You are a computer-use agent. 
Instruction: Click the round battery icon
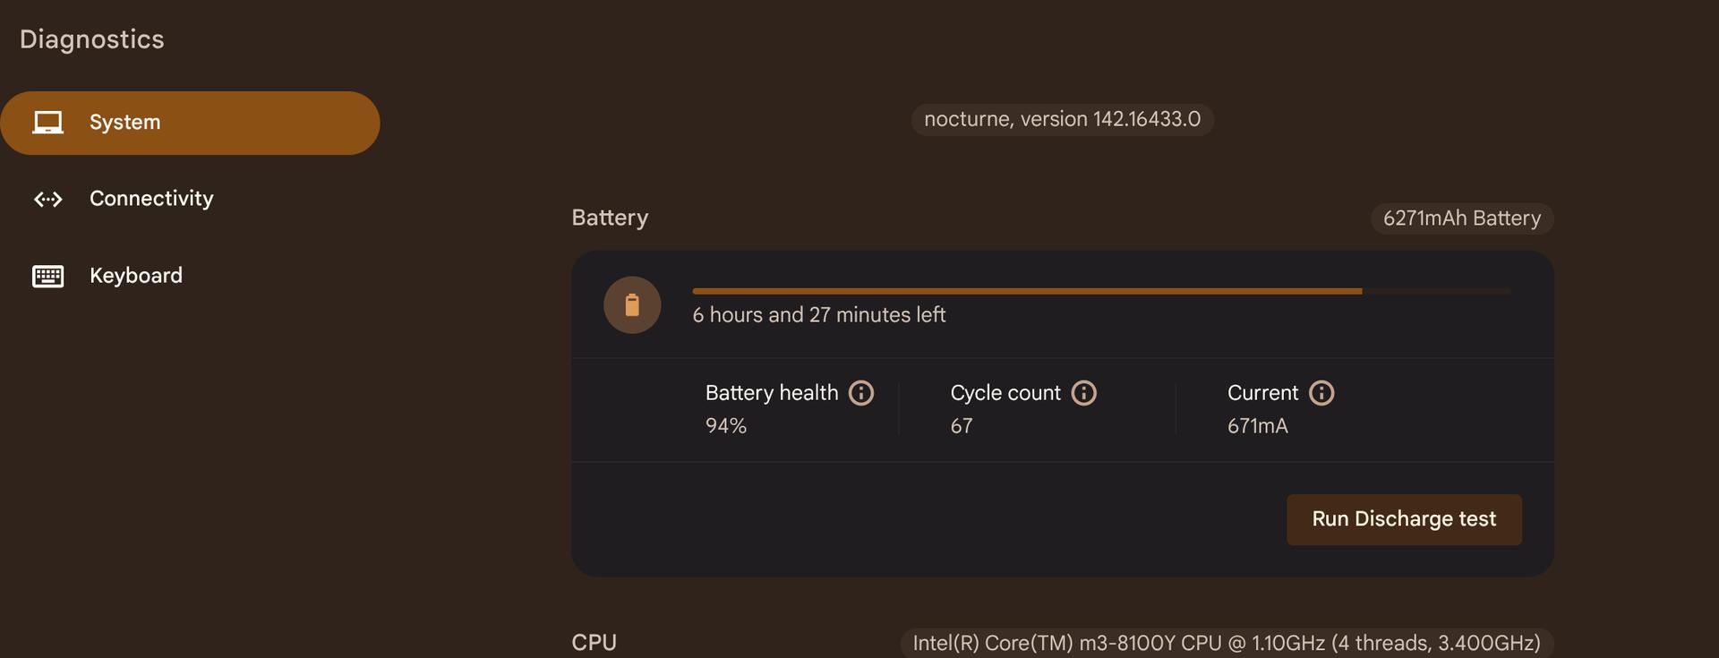[x=632, y=305]
